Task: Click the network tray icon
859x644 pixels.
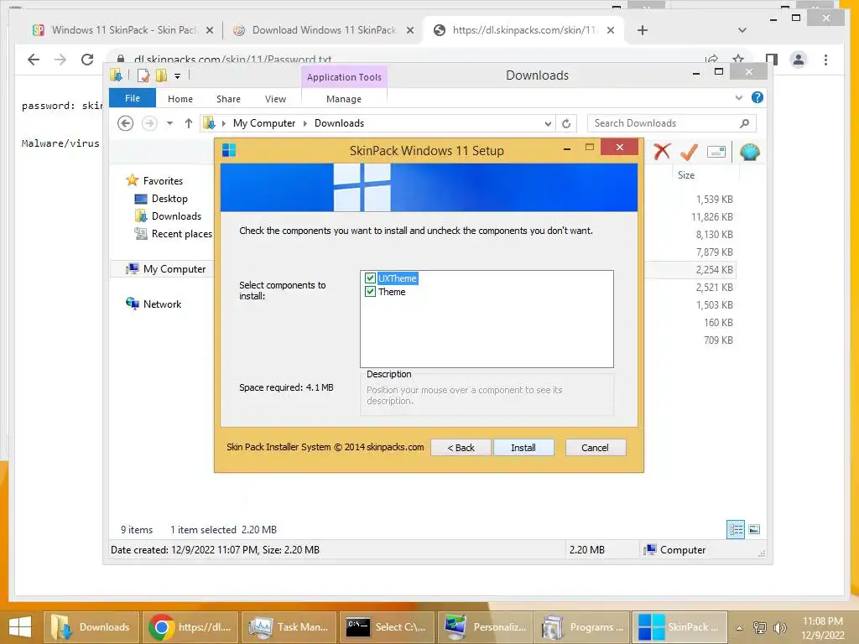Action: pyautogui.click(x=759, y=628)
